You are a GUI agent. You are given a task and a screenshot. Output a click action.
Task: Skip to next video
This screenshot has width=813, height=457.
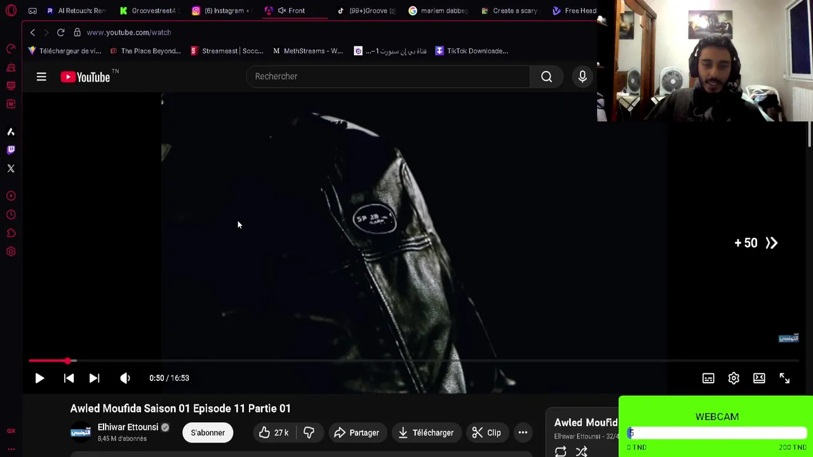tap(94, 378)
